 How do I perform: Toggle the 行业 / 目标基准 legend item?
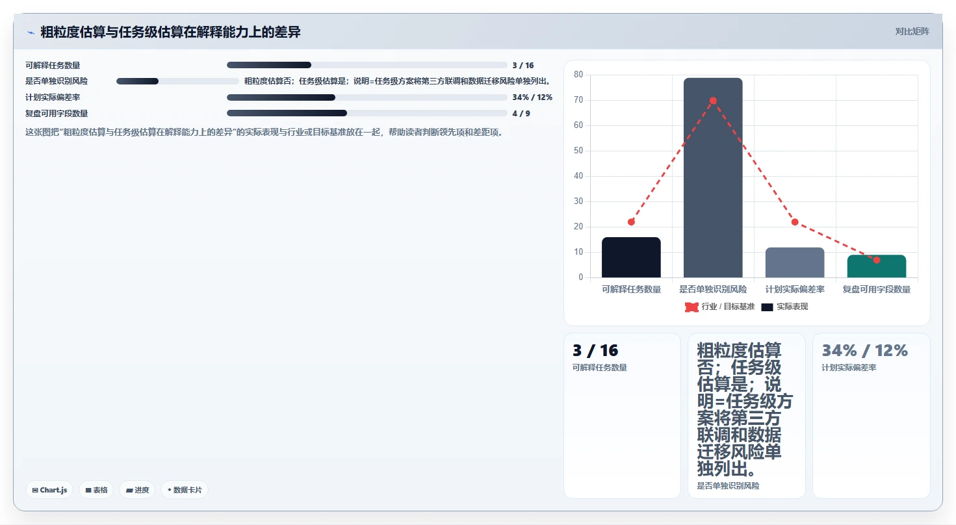[719, 307]
